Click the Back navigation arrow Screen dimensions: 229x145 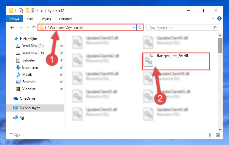click(12, 27)
